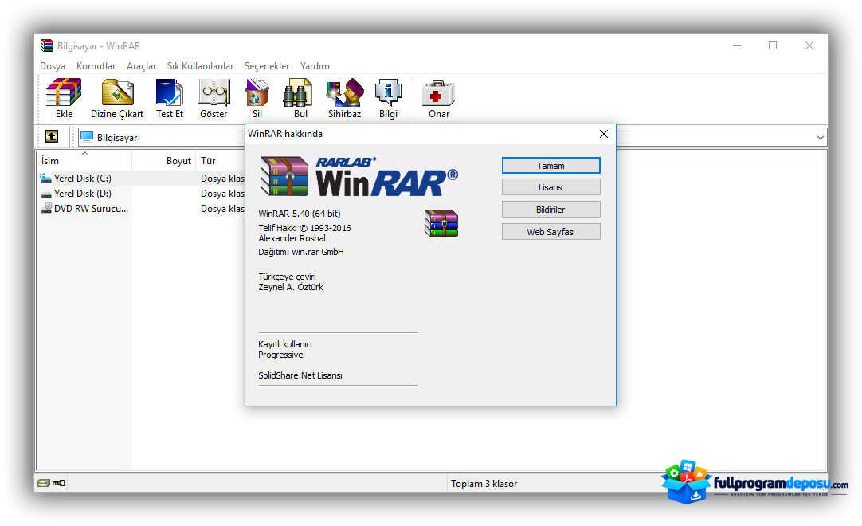Click the 'Zeynel A. Öztürk' translator text
This screenshot has height=526, width=862.
[x=290, y=287]
